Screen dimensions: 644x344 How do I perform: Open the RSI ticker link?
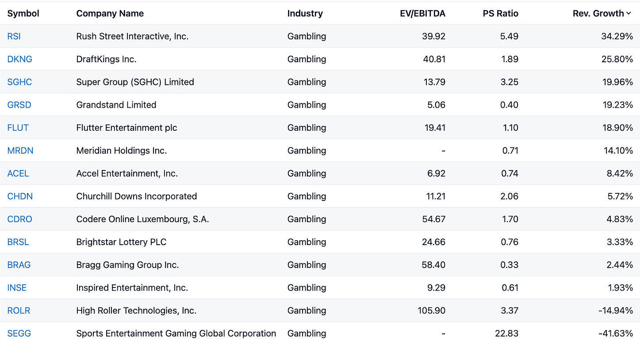tap(14, 36)
